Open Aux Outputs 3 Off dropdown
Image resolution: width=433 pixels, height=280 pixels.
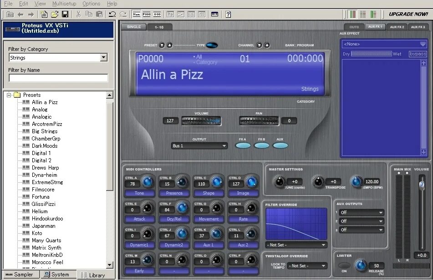(x=362, y=230)
